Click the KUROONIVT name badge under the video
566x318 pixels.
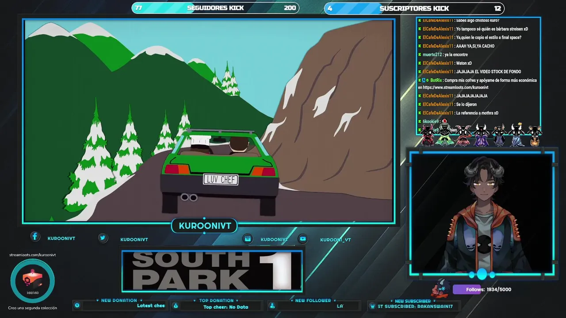(x=205, y=226)
